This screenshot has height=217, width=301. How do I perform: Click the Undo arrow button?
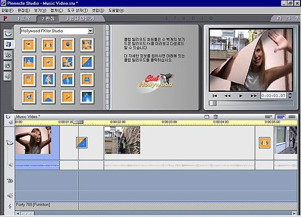[279, 19]
